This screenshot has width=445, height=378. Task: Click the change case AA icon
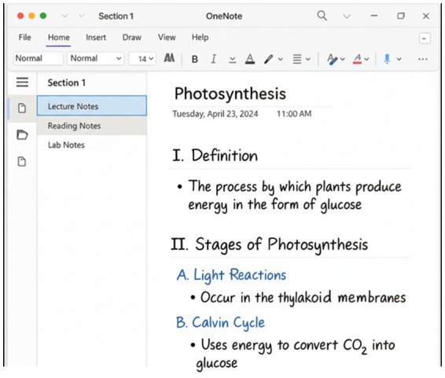tap(169, 58)
